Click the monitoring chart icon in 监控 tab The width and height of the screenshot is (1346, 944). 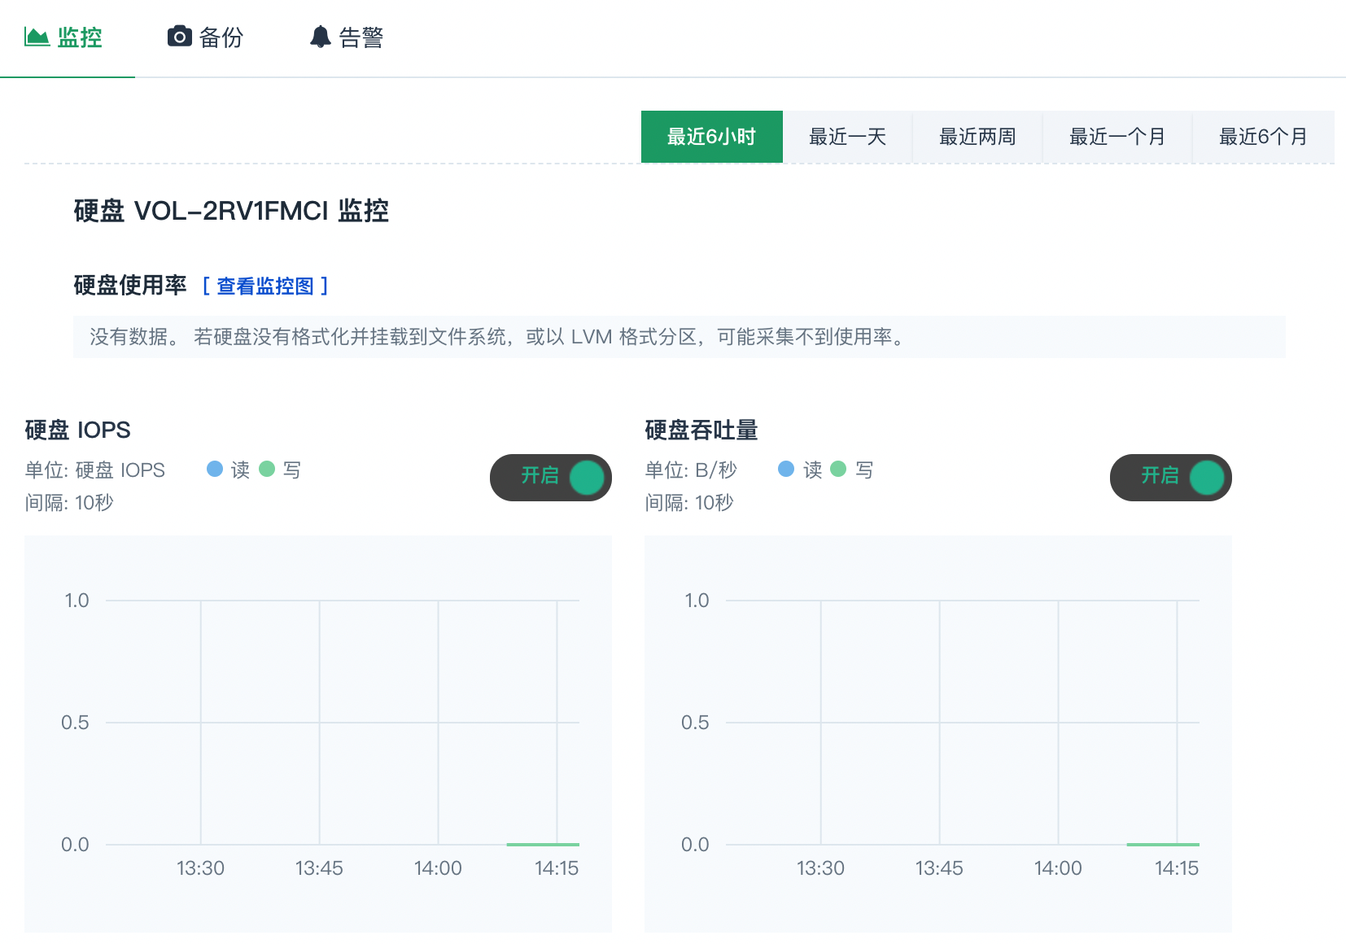[37, 37]
